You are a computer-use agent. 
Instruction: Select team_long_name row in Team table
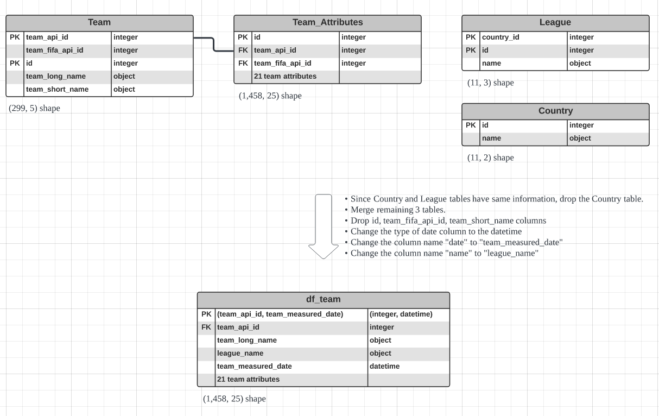[56, 77]
